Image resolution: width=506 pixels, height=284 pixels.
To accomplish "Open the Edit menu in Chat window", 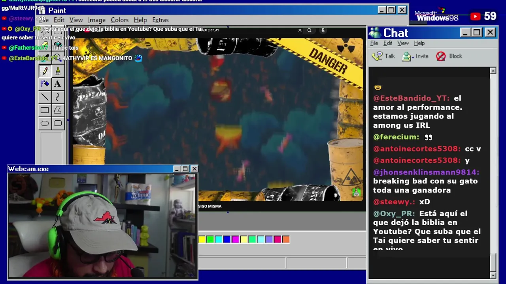I will [x=388, y=43].
